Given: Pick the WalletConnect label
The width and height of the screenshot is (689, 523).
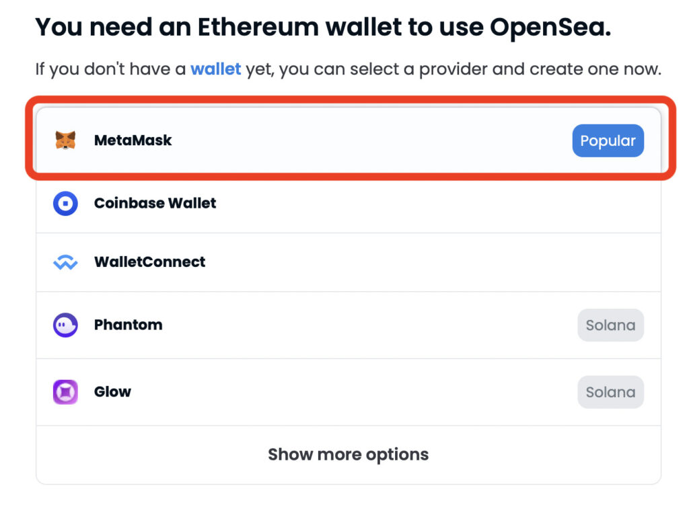Looking at the screenshot, I should pyautogui.click(x=149, y=262).
